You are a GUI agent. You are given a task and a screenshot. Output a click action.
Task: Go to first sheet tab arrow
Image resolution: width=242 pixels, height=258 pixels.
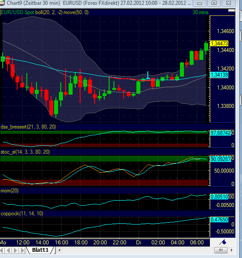[2, 250]
